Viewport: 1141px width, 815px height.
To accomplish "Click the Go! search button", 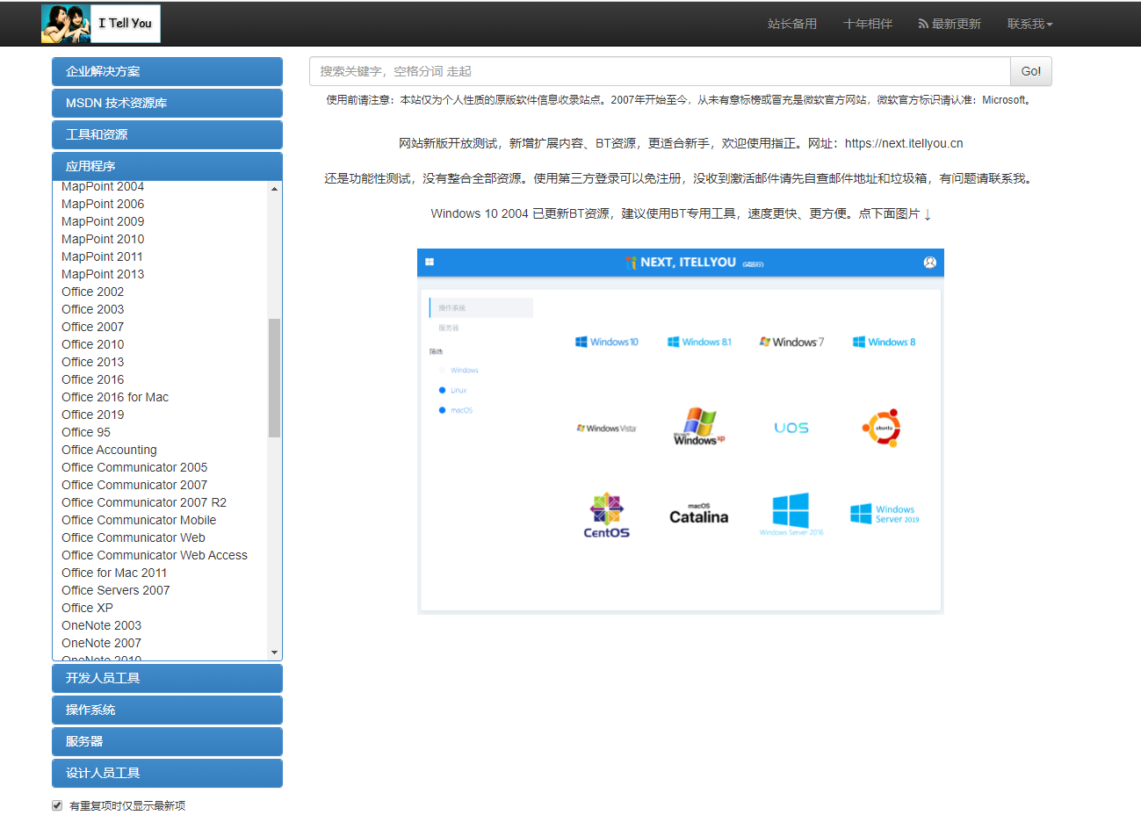I will tap(1031, 71).
